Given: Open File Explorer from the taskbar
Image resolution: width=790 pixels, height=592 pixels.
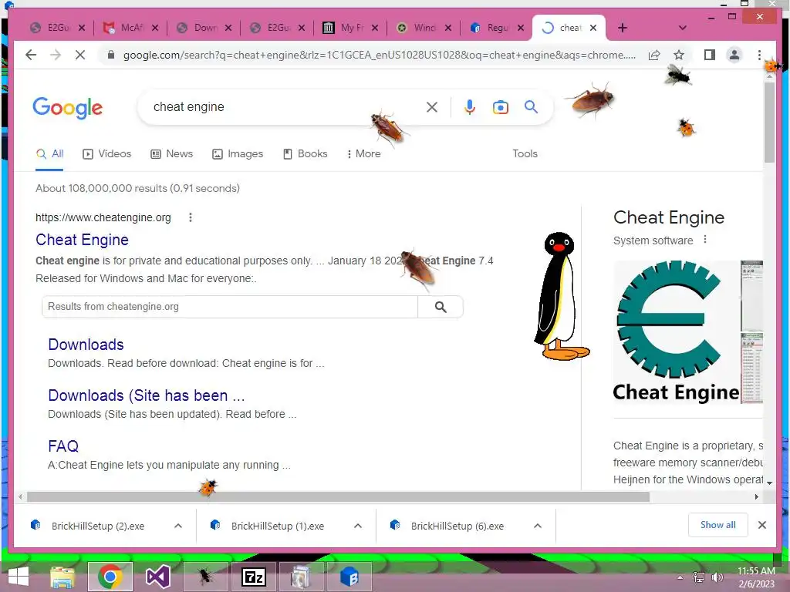Looking at the screenshot, I should (x=62, y=577).
